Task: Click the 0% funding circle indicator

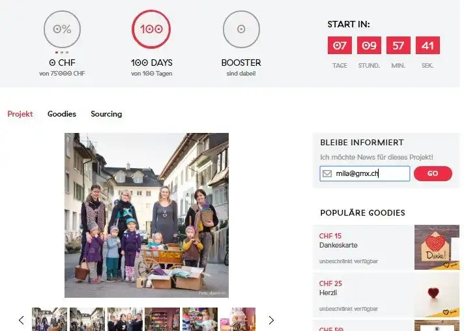Action: point(62,29)
